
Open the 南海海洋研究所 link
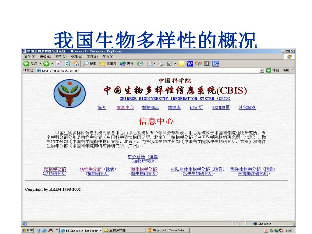(253, 174)
